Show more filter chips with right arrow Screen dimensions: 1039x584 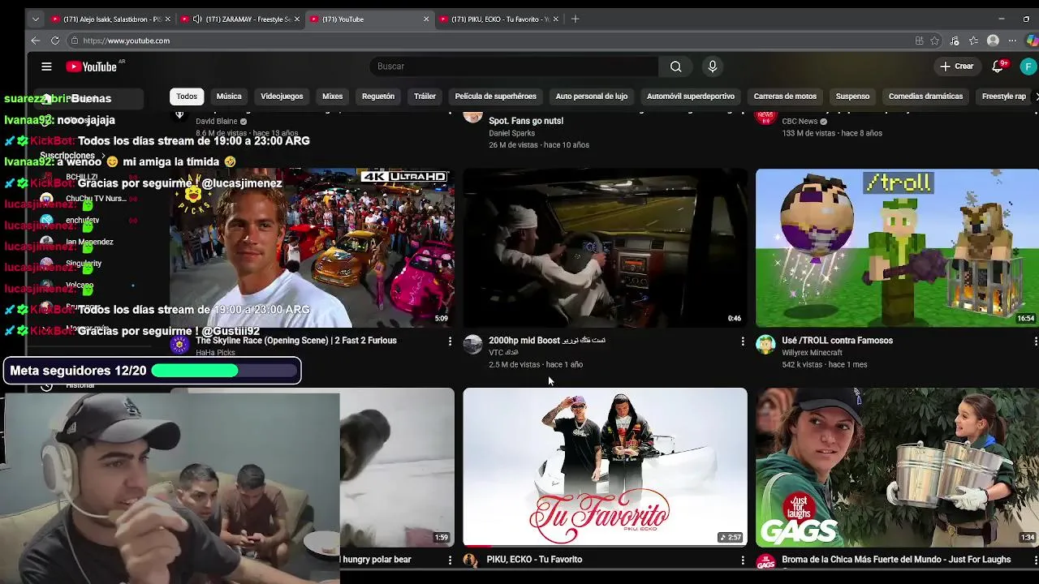pos(1036,97)
